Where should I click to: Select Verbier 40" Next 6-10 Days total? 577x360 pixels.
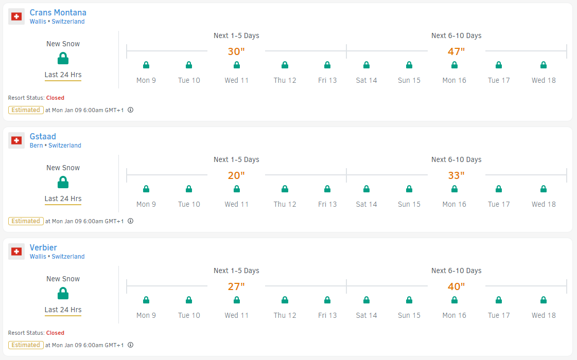tap(456, 286)
